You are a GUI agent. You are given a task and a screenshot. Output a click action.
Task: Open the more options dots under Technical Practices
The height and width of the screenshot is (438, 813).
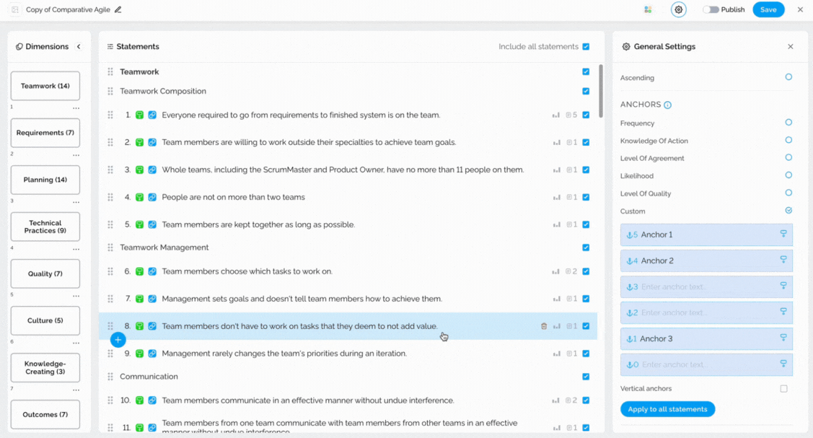point(76,250)
